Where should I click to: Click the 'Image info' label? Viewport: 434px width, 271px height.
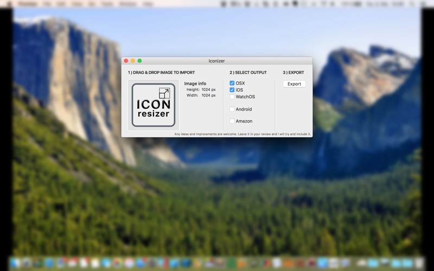pos(195,83)
